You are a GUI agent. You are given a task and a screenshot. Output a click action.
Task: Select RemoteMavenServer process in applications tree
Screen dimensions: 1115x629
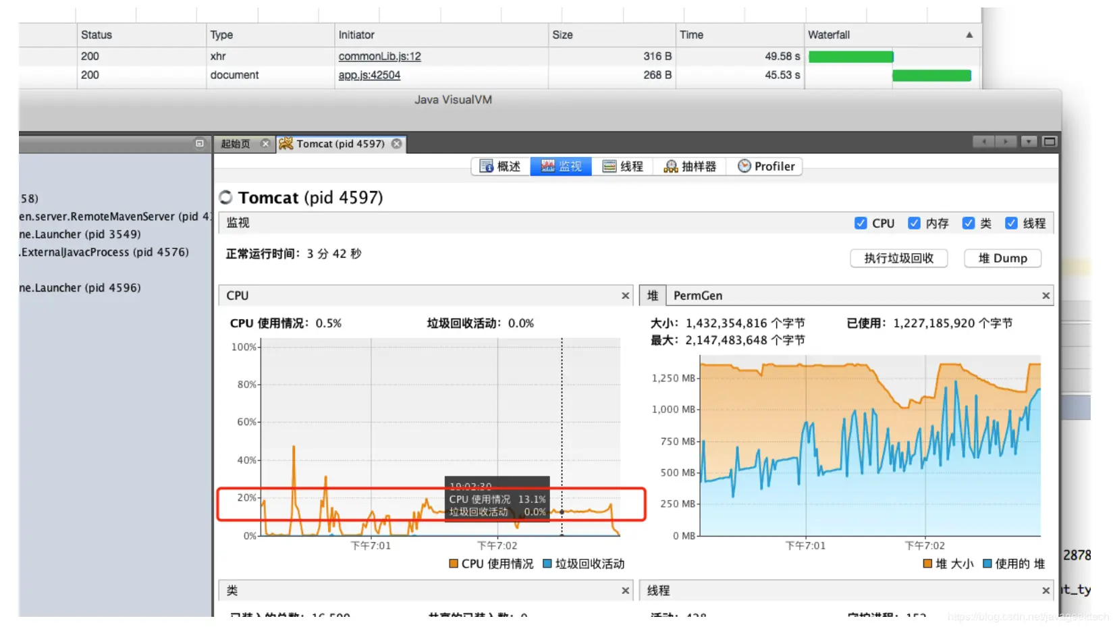115,217
